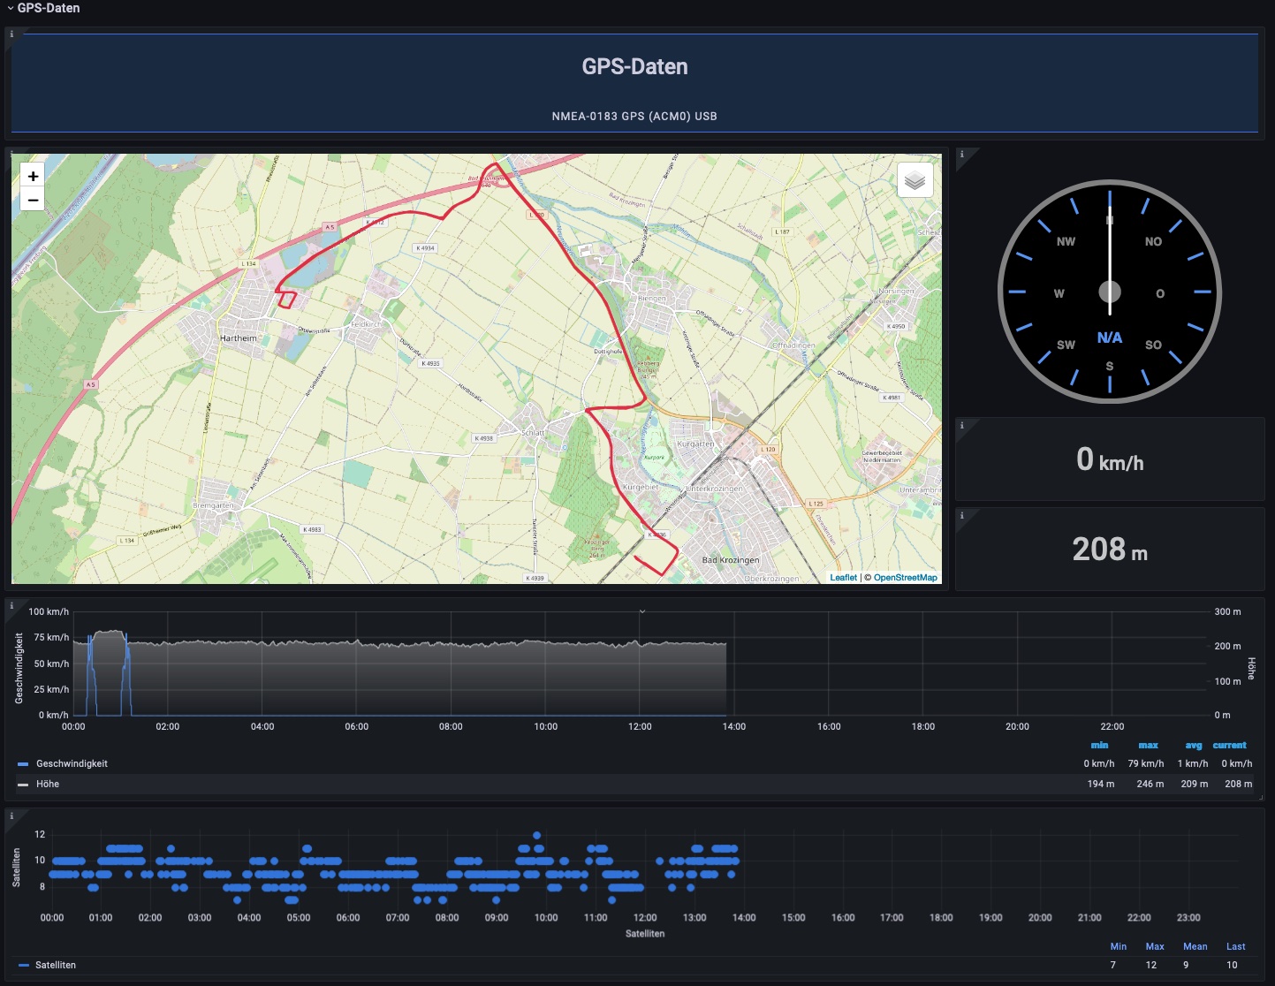Screen dimensions: 1275x986
Task: Sort Satelliten legend by Max column
Action: click(1155, 946)
